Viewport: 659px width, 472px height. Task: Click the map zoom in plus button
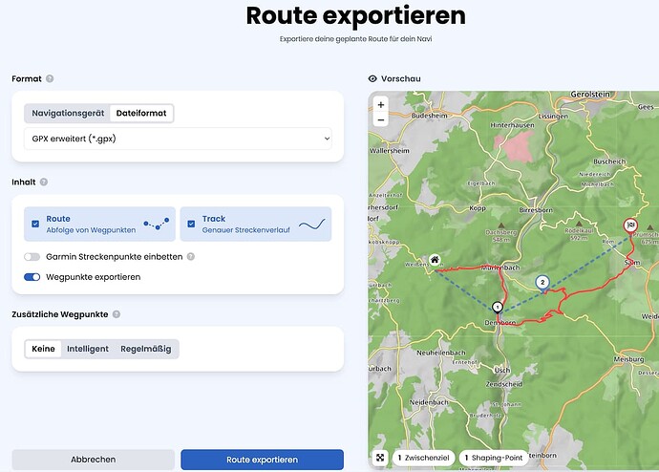click(381, 104)
